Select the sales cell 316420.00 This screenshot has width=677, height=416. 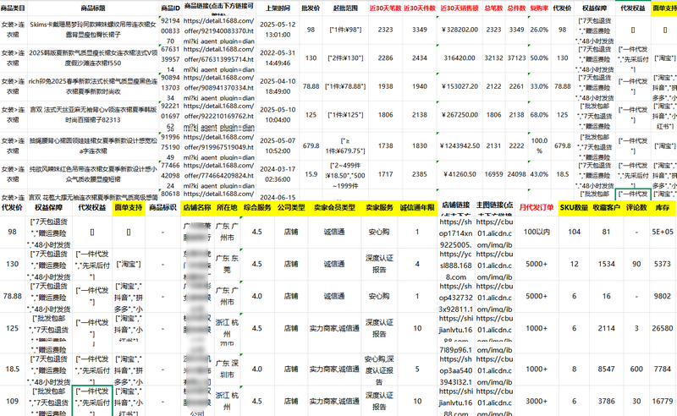[460, 58]
